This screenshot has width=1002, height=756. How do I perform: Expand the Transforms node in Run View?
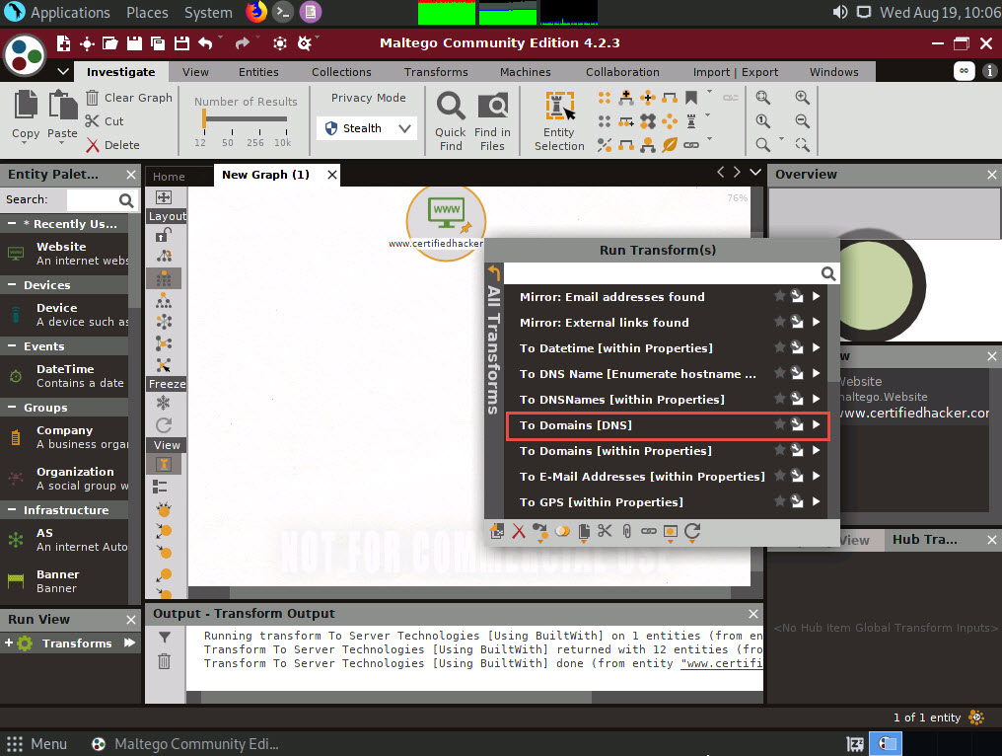pos(9,643)
